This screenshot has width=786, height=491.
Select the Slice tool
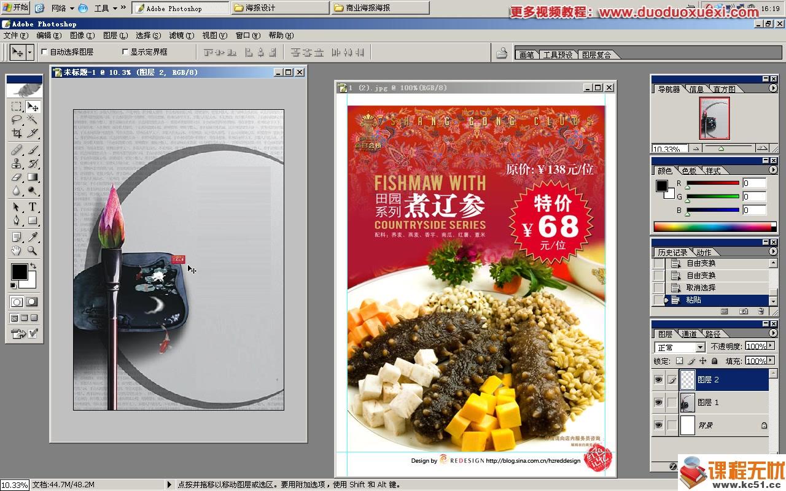coord(33,133)
